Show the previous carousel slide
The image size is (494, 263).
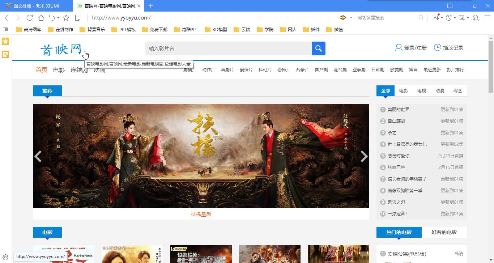pyautogui.click(x=38, y=156)
